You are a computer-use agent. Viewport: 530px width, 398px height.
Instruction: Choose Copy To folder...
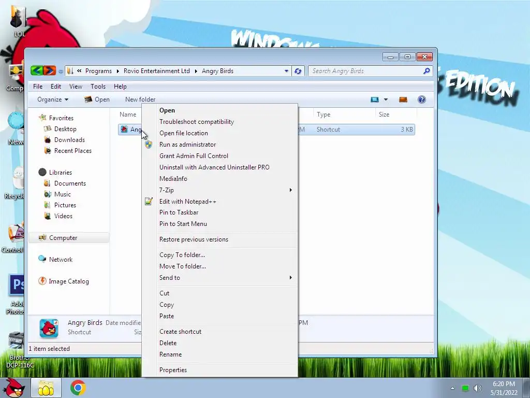219,255
